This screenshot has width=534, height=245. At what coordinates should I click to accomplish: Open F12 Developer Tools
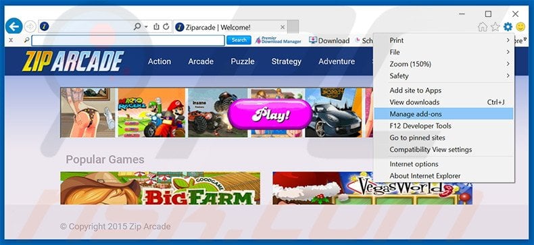point(443,126)
